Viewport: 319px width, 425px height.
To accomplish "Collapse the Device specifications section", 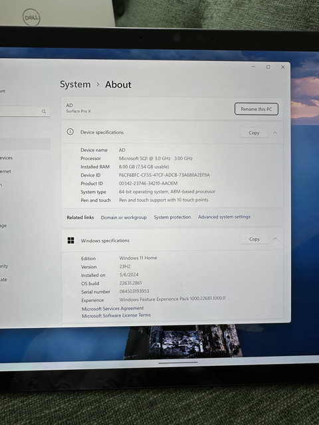I will point(274,133).
